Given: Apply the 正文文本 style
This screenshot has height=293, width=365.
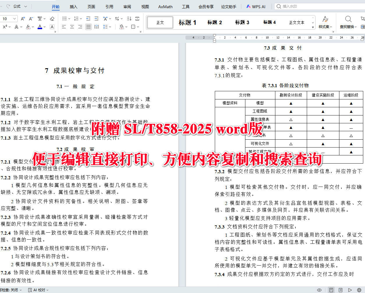Looking at the screenshot, I should (x=297, y=22).
